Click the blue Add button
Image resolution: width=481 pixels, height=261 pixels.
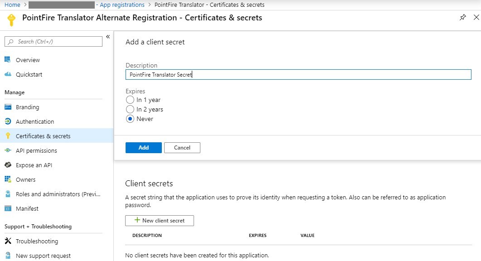tap(144, 148)
